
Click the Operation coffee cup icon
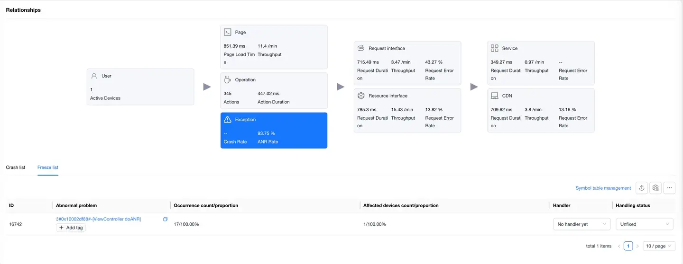point(228,80)
